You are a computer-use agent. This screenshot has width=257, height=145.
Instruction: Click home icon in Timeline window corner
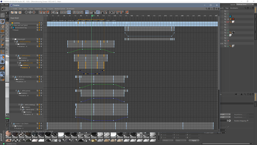(209, 9)
